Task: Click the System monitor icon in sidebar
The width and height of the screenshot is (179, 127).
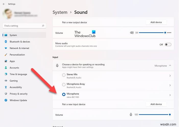Action: point(6,35)
